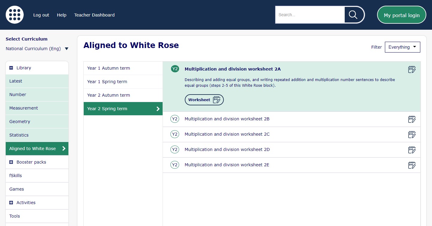
Task: Open the Geometry category
Action: click(37, 122)
